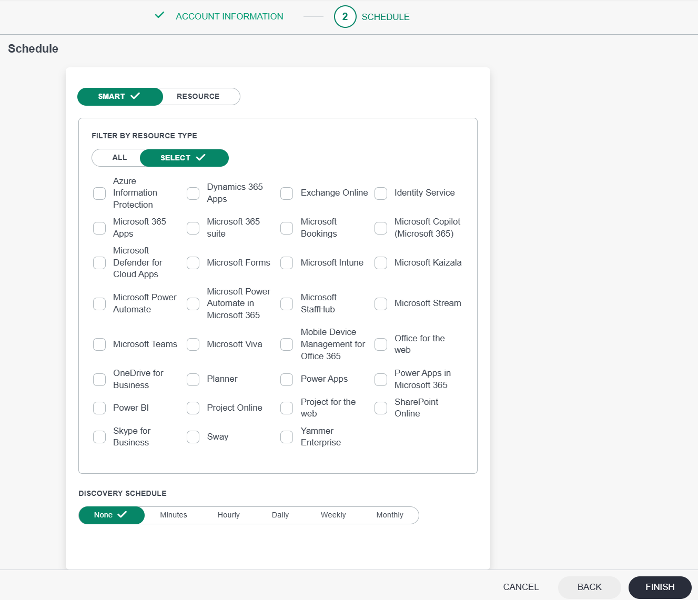Image resolution: width=698 pixels, height=600 pixels.
Task: Set discovery schedule to Weekly
Action: pos(333,515)
